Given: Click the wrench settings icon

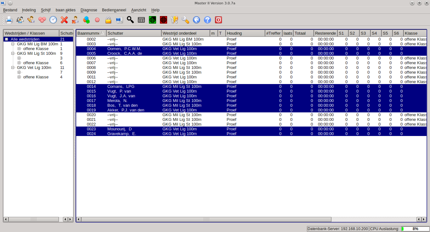Looking at the screenshot, I should pyautogui.click(x=185, y=20).
